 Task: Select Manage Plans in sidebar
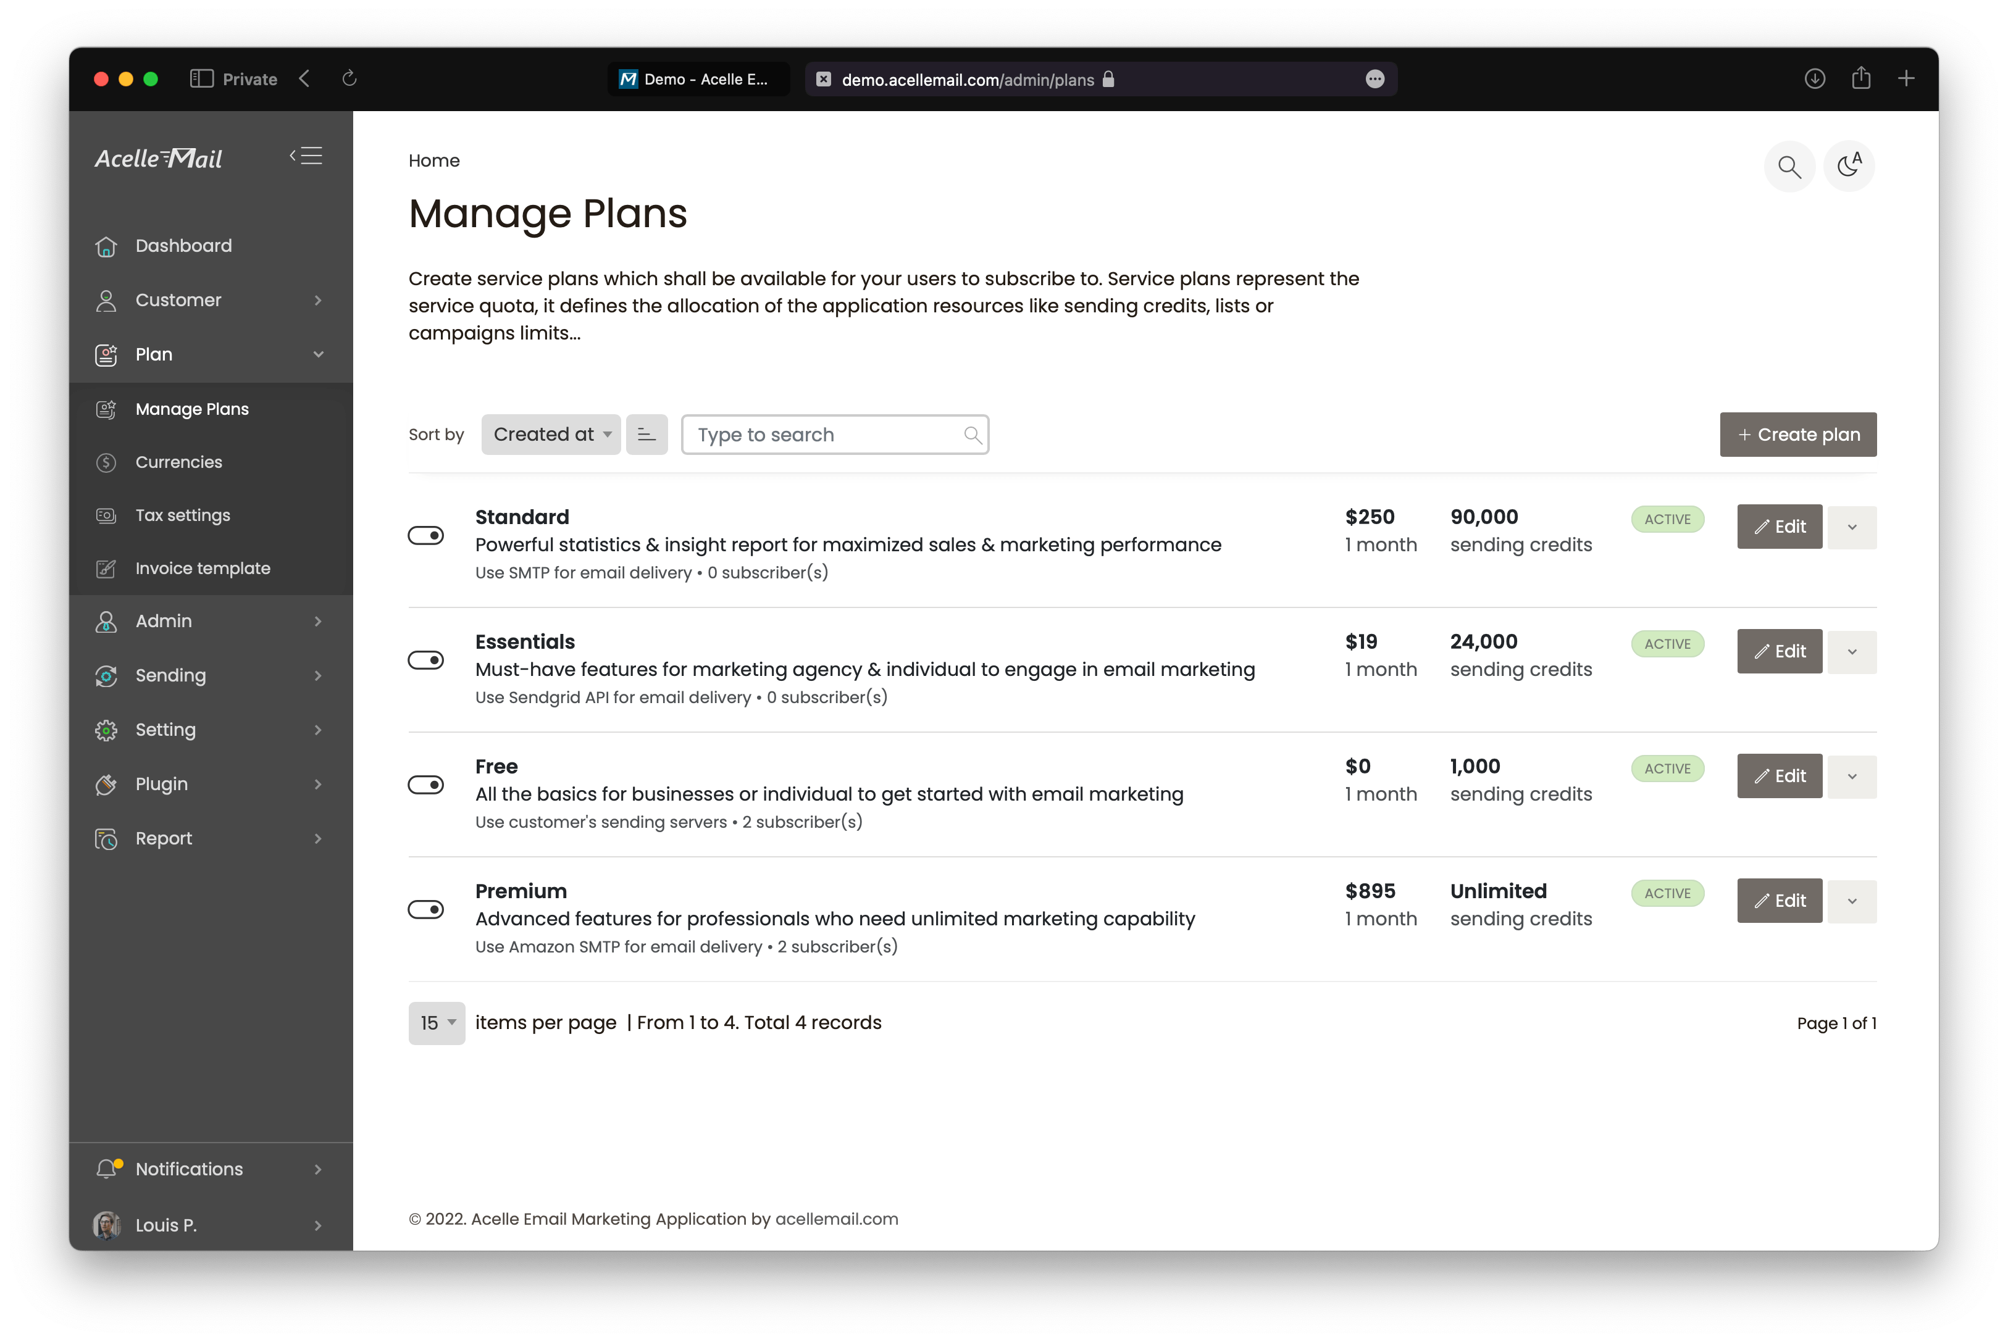[191, 407]
